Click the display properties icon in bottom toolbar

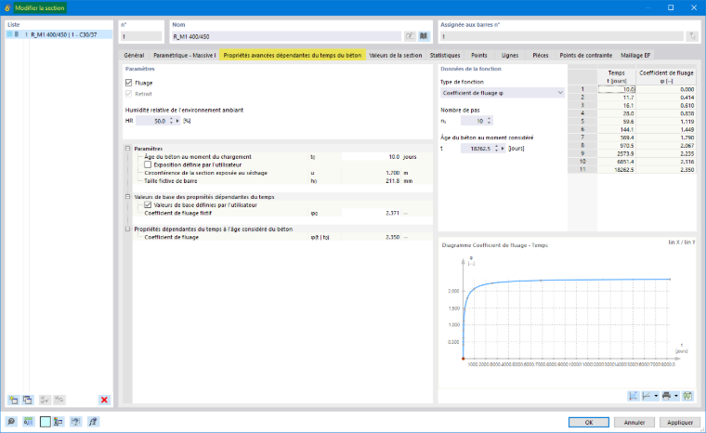click(59, 422)
